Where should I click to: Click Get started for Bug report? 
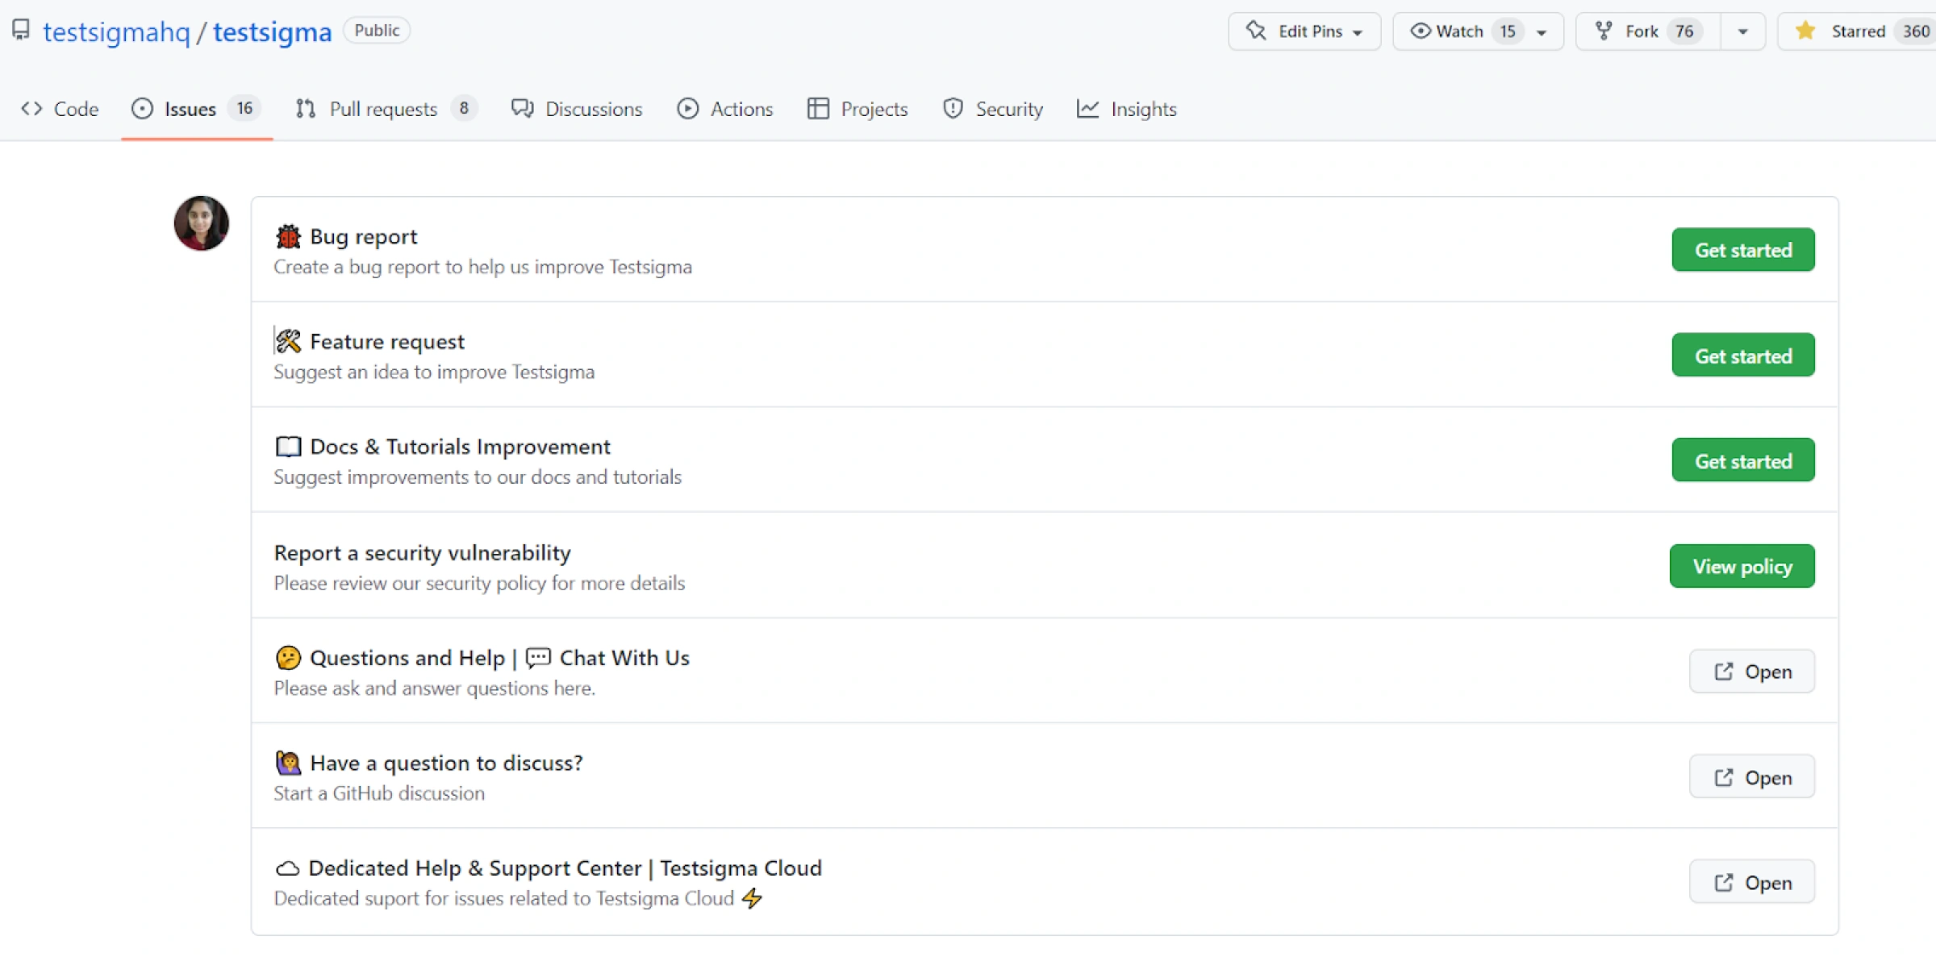click(x=1742, y=250)
